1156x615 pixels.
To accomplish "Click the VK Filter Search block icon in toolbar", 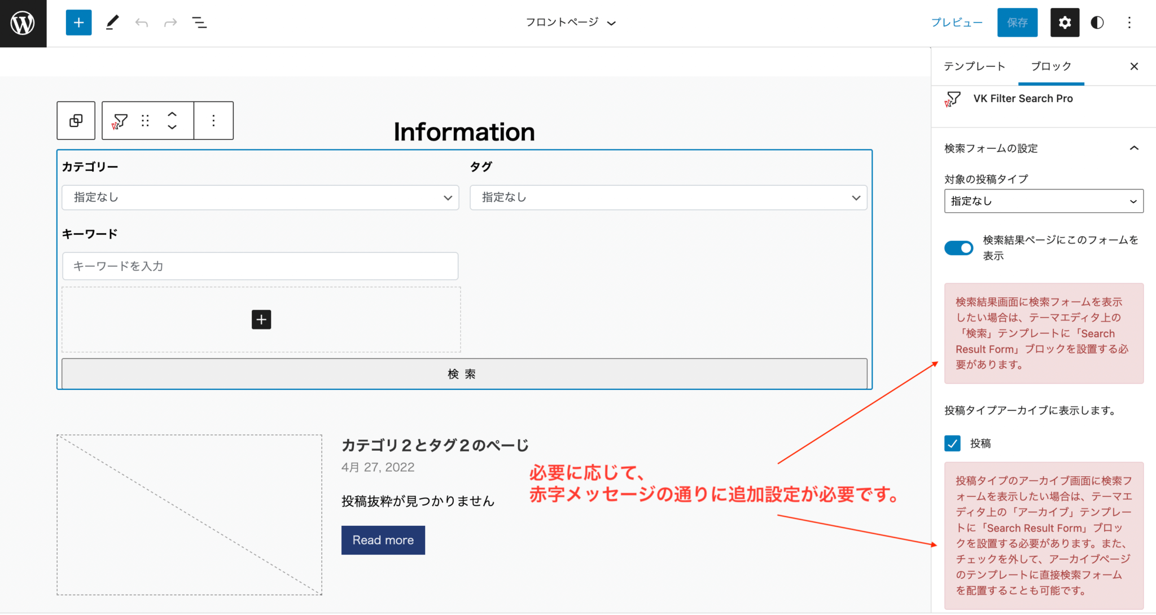I will click(x=120, y=121).
